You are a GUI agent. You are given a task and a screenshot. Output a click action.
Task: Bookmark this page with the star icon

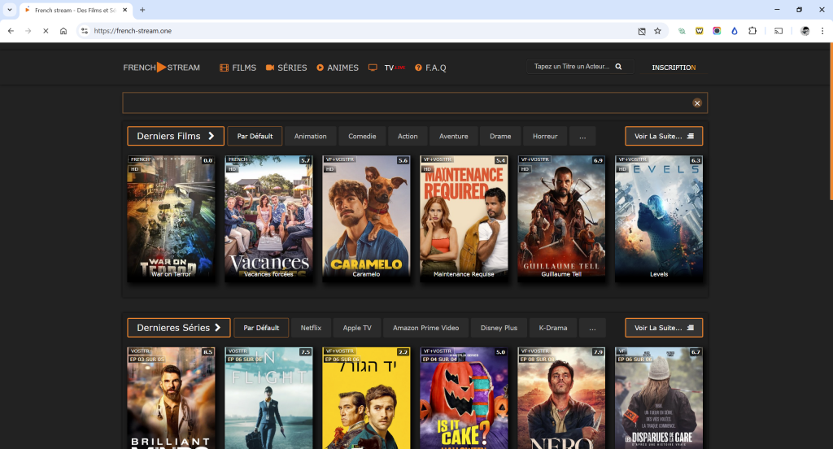(657, 31)
